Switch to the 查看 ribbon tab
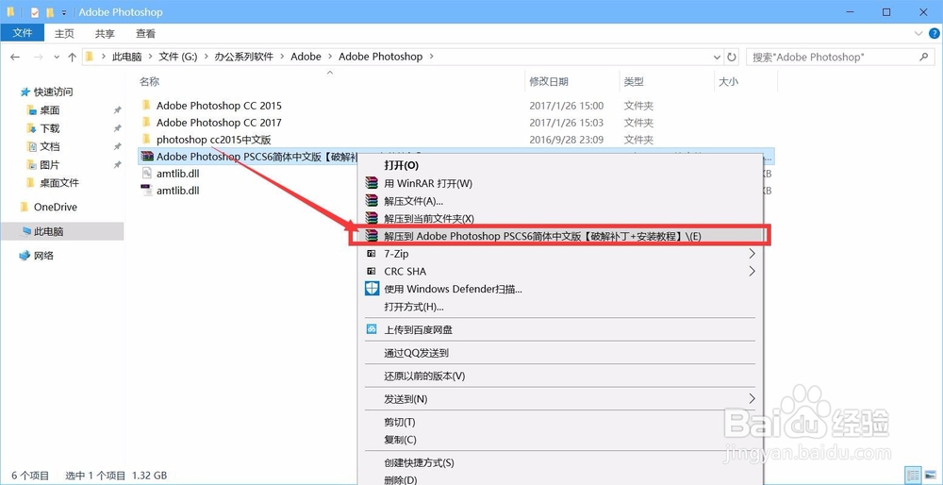943x485 pixels. click(x=145, y=34)
